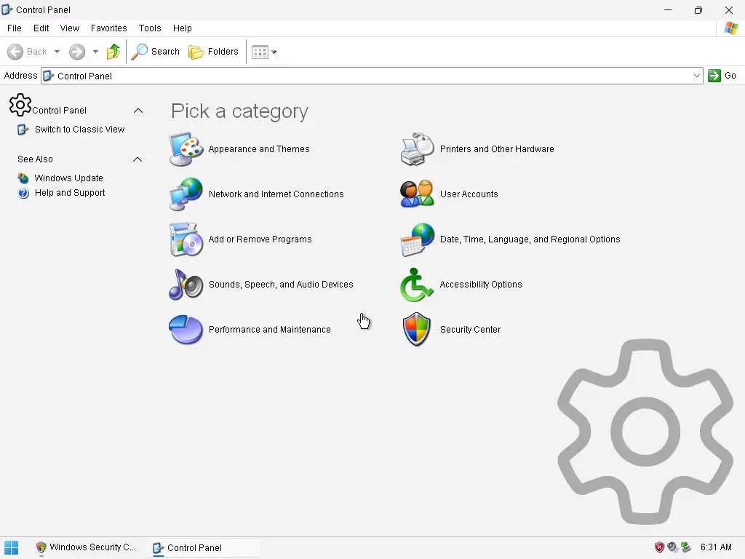Click the Appearance and Themes text link

(259, 149)
